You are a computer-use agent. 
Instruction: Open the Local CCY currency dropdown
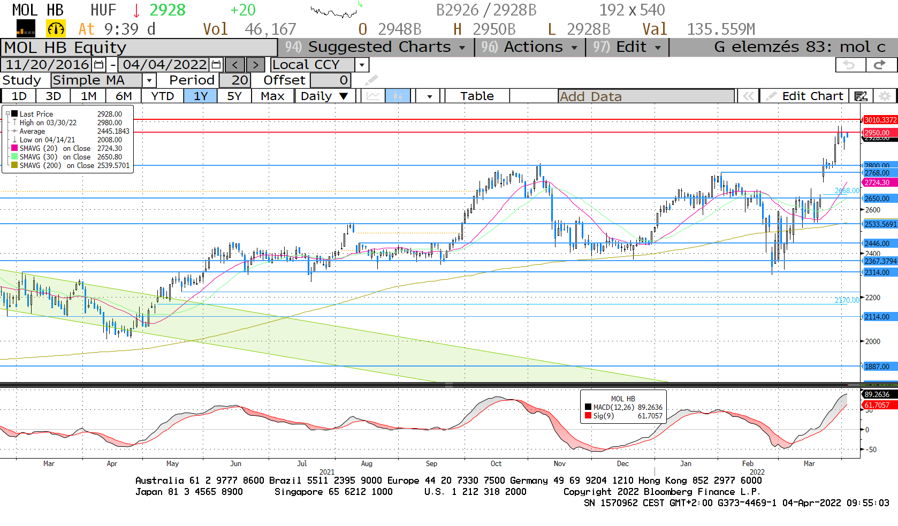(x=362, y=65)
